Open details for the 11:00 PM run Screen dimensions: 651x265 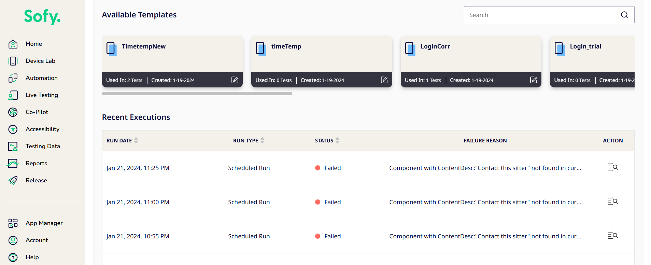[613, 201]
